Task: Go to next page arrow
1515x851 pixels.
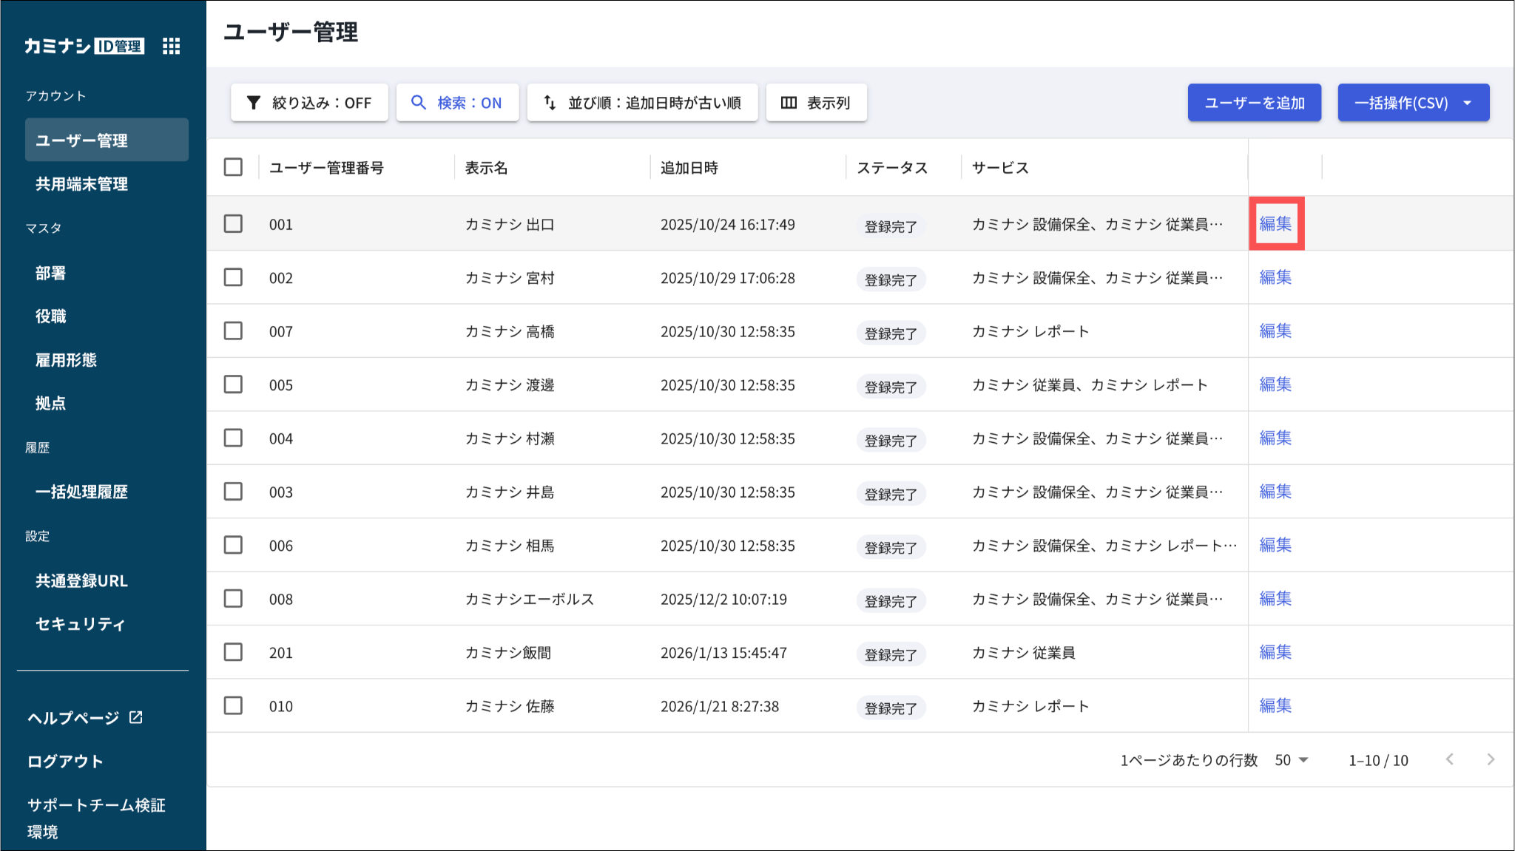Action: pos(1491,759)
